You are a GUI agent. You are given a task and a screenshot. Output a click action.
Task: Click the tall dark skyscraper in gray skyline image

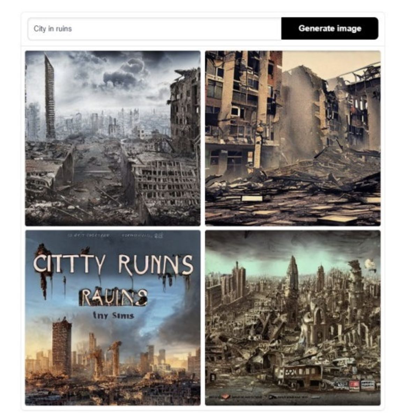point(50,98)
